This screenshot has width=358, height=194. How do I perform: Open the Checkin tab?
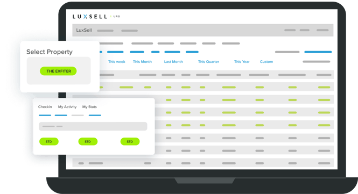[45, 107]
